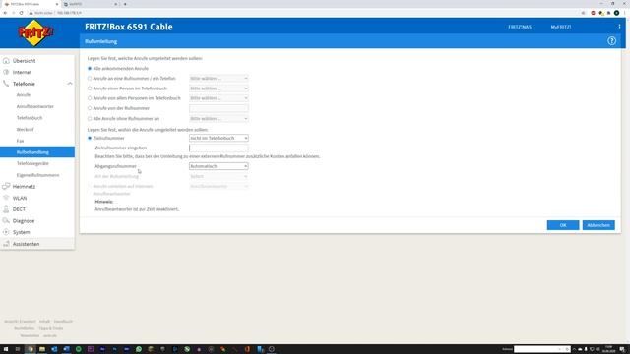
Task: Reload the page with browser refresh icon
Action: [x=21, y=13]
